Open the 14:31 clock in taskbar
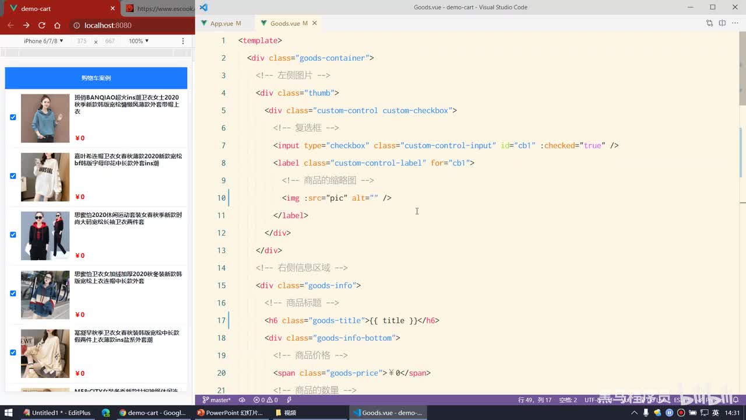746x420 pixels. (x=732, y=412)
